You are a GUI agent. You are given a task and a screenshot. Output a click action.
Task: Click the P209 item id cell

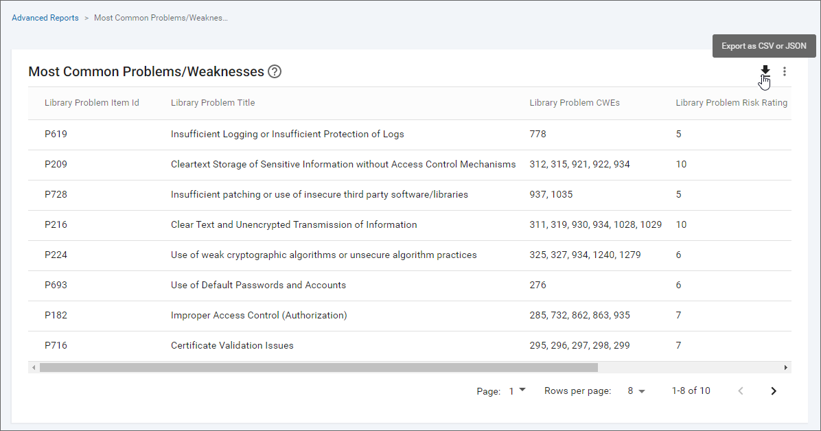pyautogui.click(x=56, y=165)
